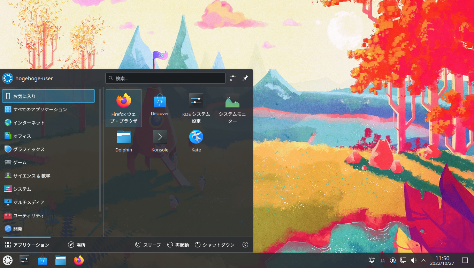Switch to the 場所 tab
The width and height of the screenshot is (474, 268).
tap(77, 245)
